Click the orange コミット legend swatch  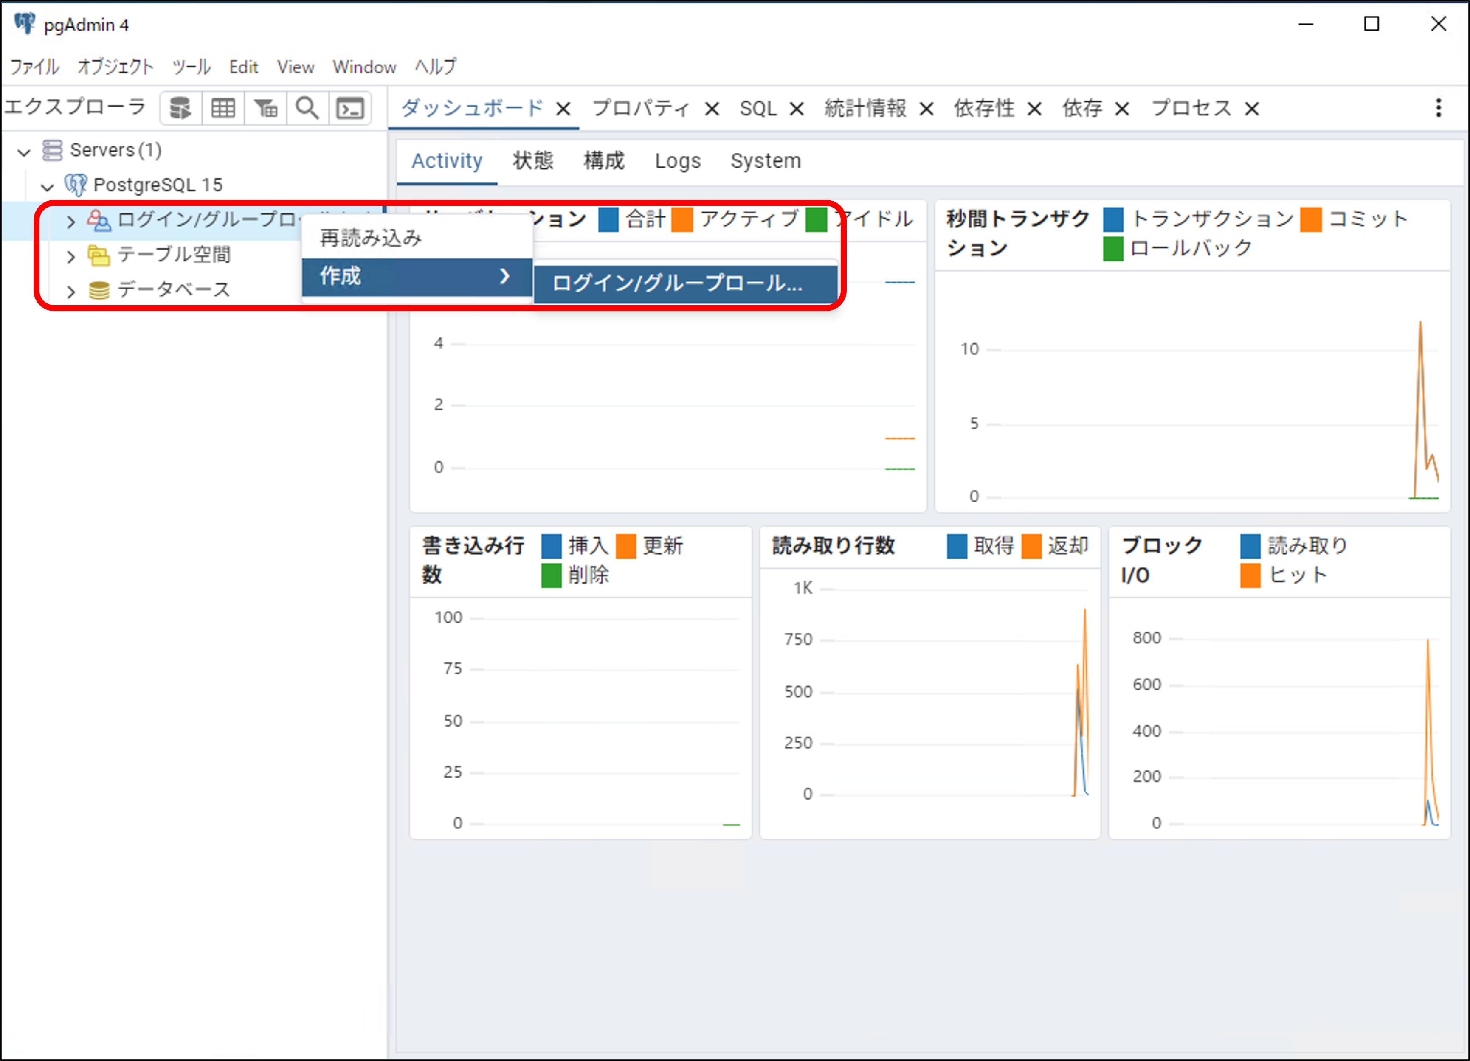(x=1310, y=219)
